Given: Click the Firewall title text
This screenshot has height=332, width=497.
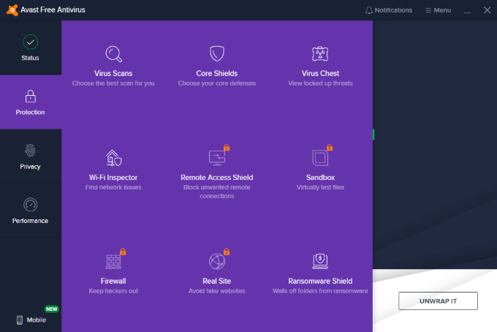Looking at the screenshot, I should (113, 282).
